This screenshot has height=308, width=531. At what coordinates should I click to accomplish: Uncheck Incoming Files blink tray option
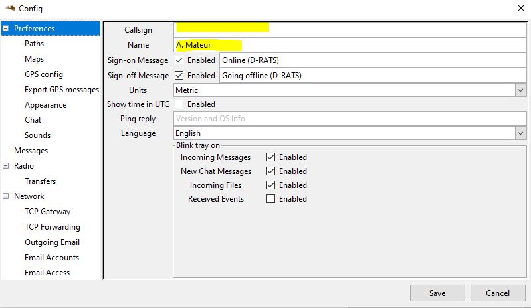click(270, 185)
